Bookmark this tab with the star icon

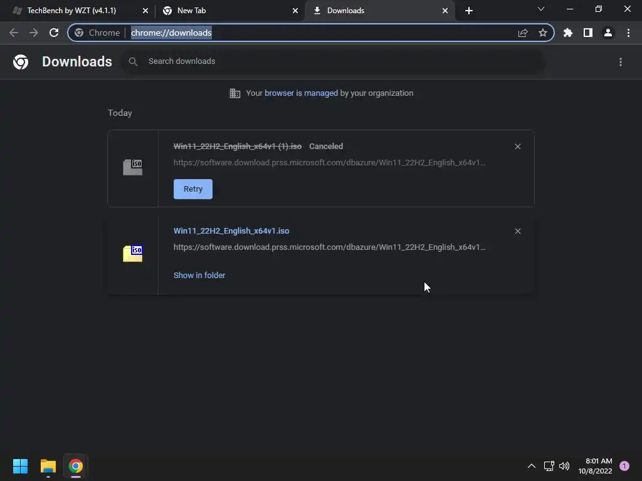coord(543,33)
